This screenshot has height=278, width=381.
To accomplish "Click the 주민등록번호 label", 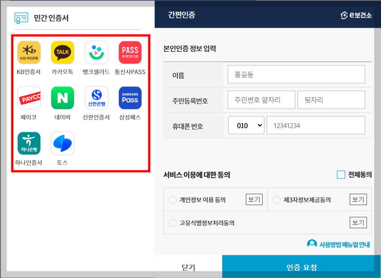I will (x=190, y=100).
